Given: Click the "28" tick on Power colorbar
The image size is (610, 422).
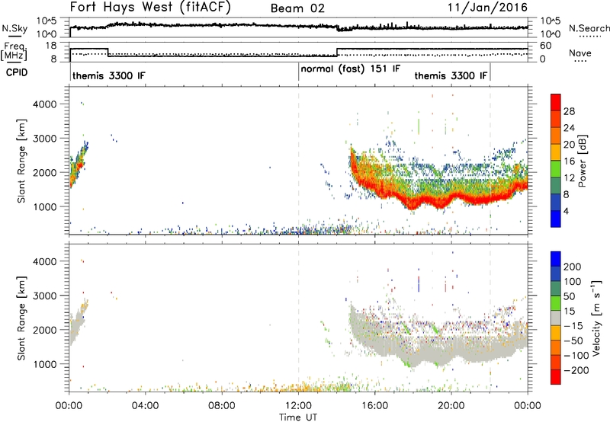Looking at the screenshot, I should (x=569, y=111).
